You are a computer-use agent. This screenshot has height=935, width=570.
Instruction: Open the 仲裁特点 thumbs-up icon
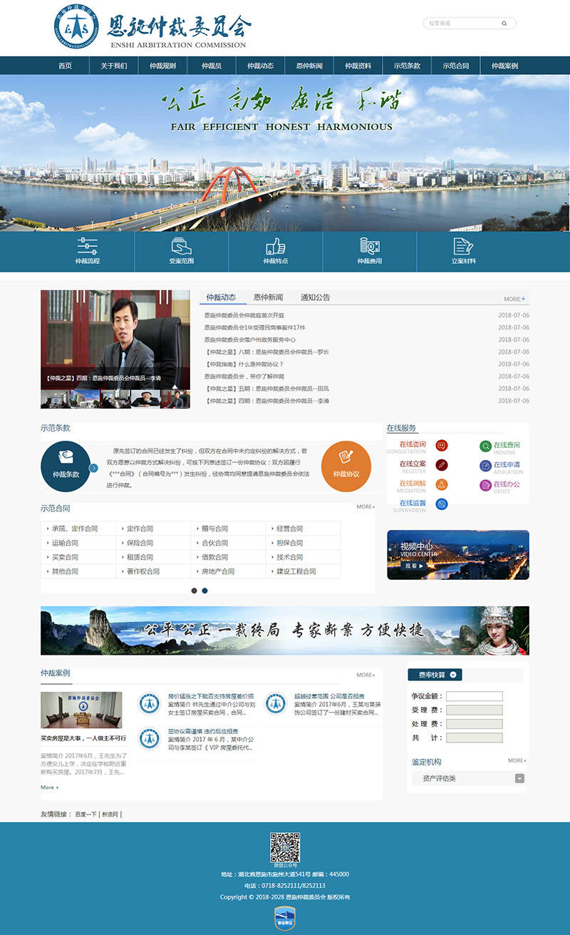275,246
